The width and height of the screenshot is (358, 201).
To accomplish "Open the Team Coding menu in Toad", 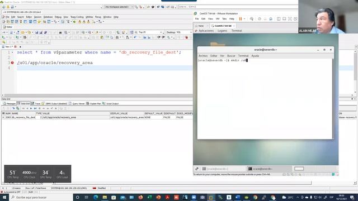I will [77, 17].
